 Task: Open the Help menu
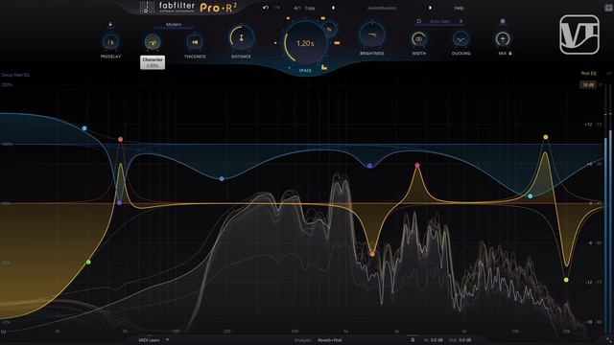tap(459, 8)
